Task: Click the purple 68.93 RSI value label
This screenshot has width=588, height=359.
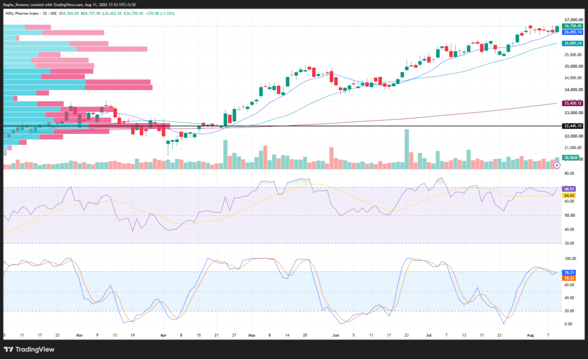Action: coord(569,189)
